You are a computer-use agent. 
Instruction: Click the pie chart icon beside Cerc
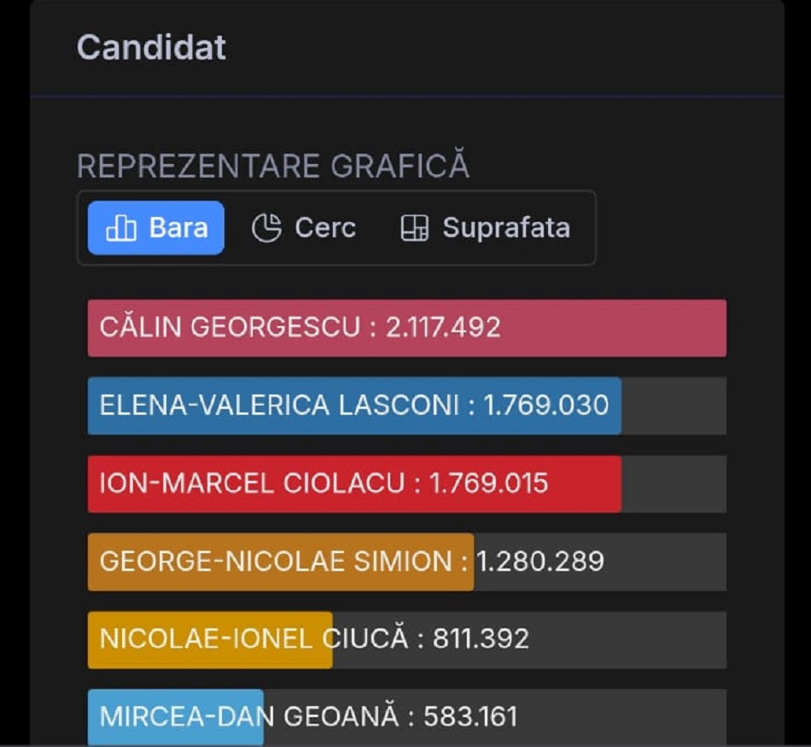[x=266, y=228]
